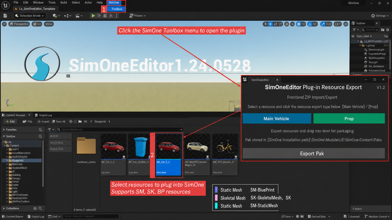Open the Platforms dropdown
Screen dimensions: 392x220
tap(138, 16)
